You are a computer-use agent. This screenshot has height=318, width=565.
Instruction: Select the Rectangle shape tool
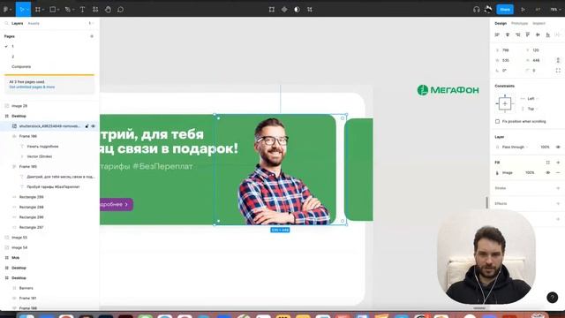pyautogui.click(x=53, y=10)
